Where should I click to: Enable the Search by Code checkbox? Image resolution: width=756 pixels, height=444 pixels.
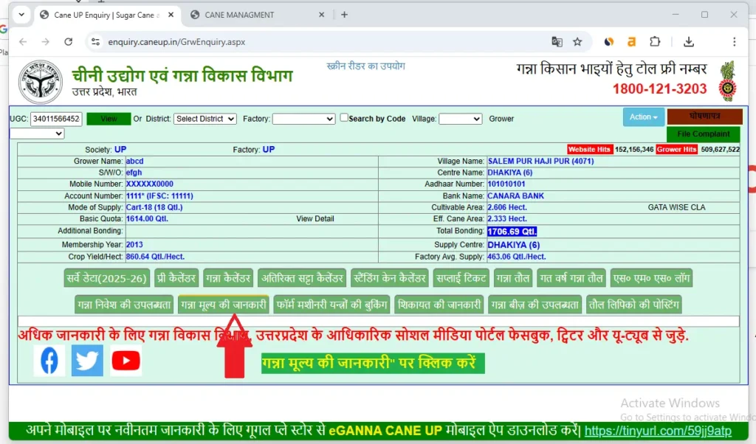pos(344,117)
